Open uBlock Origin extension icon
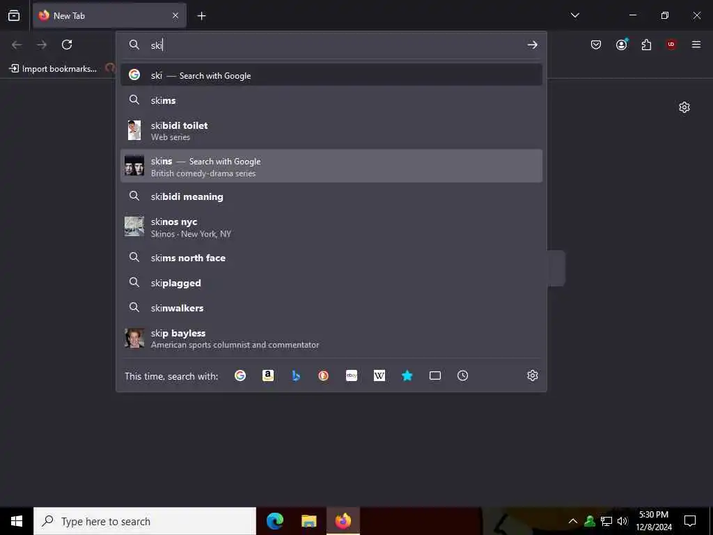This screenshot has height=535, width=713. 671,45
